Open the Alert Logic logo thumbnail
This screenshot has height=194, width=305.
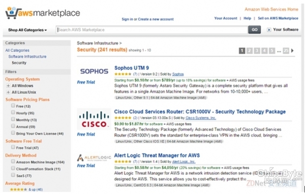[x=94, y=158]
